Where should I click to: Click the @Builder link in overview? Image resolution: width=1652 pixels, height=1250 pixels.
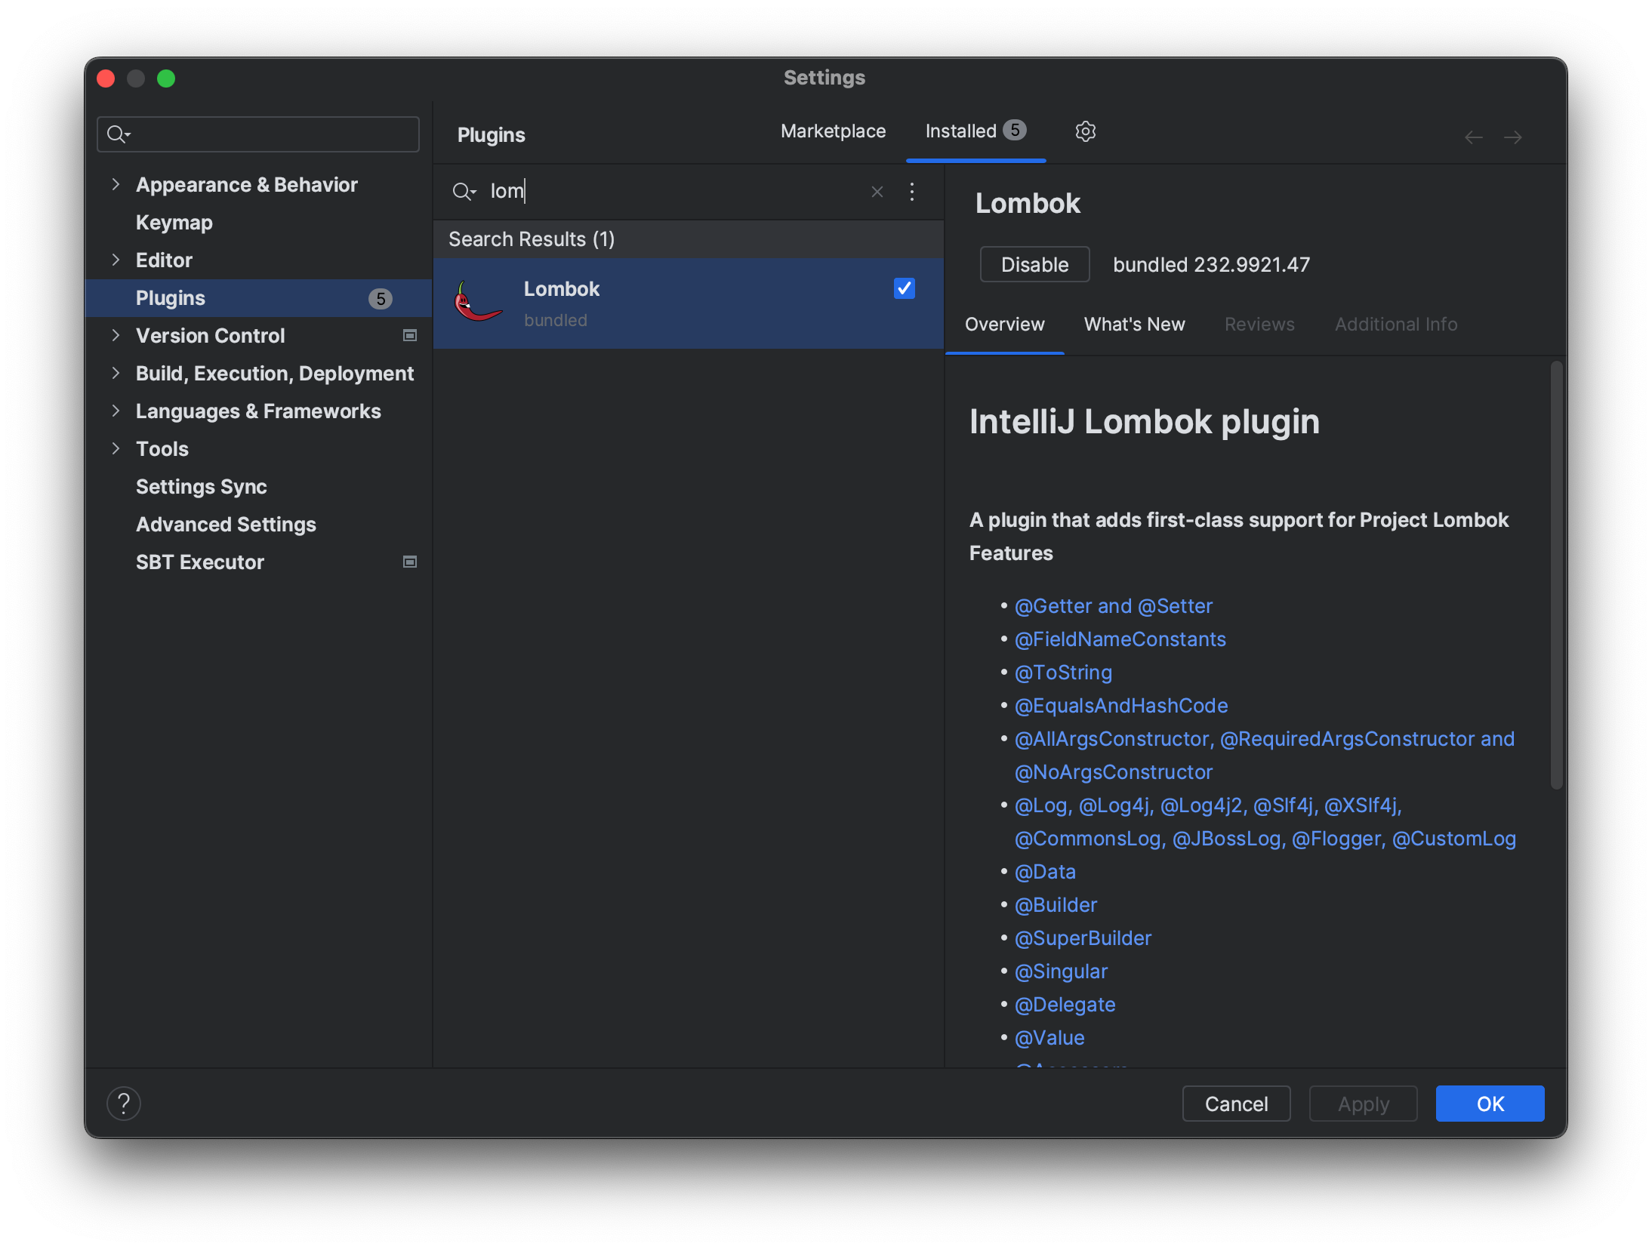[1057, 905]
